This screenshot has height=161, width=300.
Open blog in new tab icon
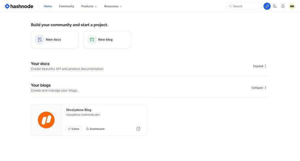click(x=138, y=129)
